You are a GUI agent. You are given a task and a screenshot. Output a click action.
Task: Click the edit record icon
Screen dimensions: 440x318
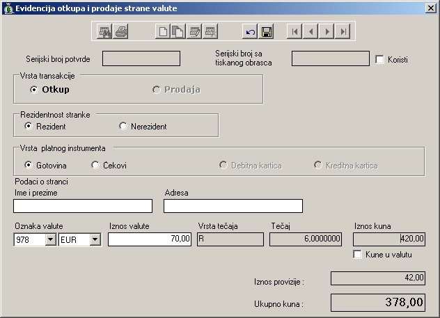(194, 31)
